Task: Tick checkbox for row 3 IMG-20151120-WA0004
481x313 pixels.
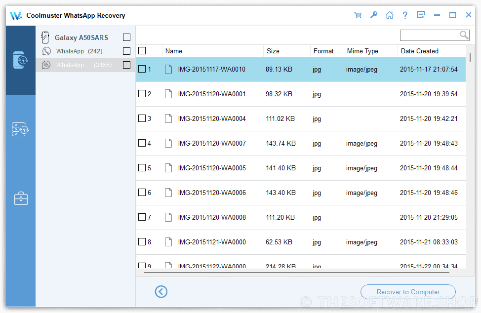Action: coord(142,118)
